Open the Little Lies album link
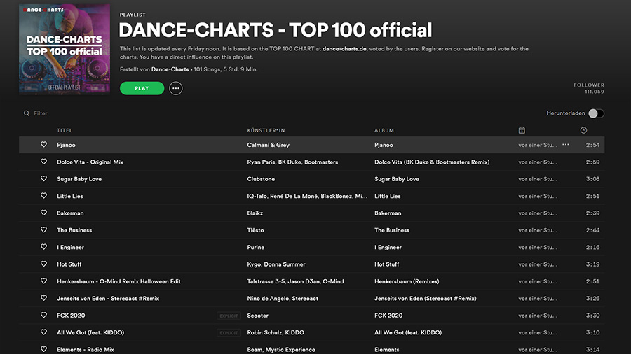The width and height of the screenshot is (631, 354). (x=388, y=196)
